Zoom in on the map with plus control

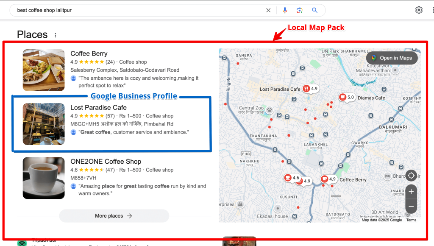click(x=411, y=192)
